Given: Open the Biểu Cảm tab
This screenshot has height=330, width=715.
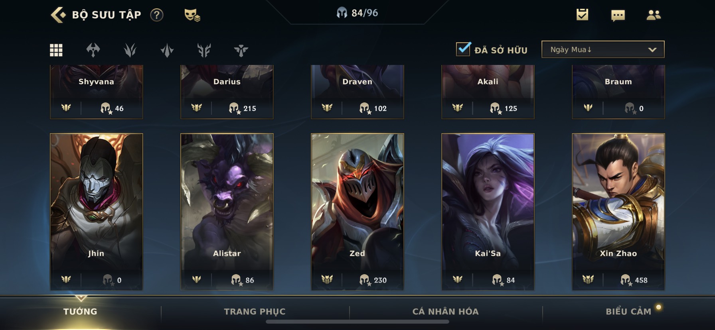Looking at the screenshot, I should (x=628, y=312).
